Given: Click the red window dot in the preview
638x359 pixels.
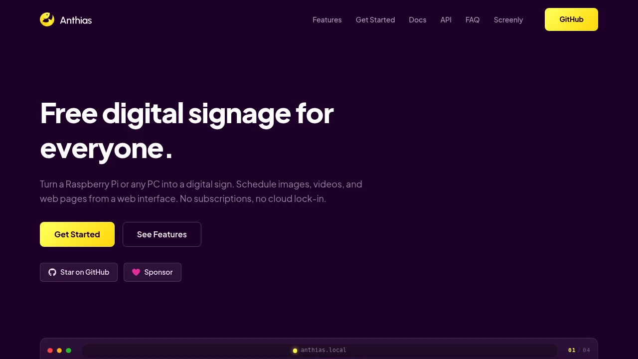Looking at the screenshot, I should [50, 351].
